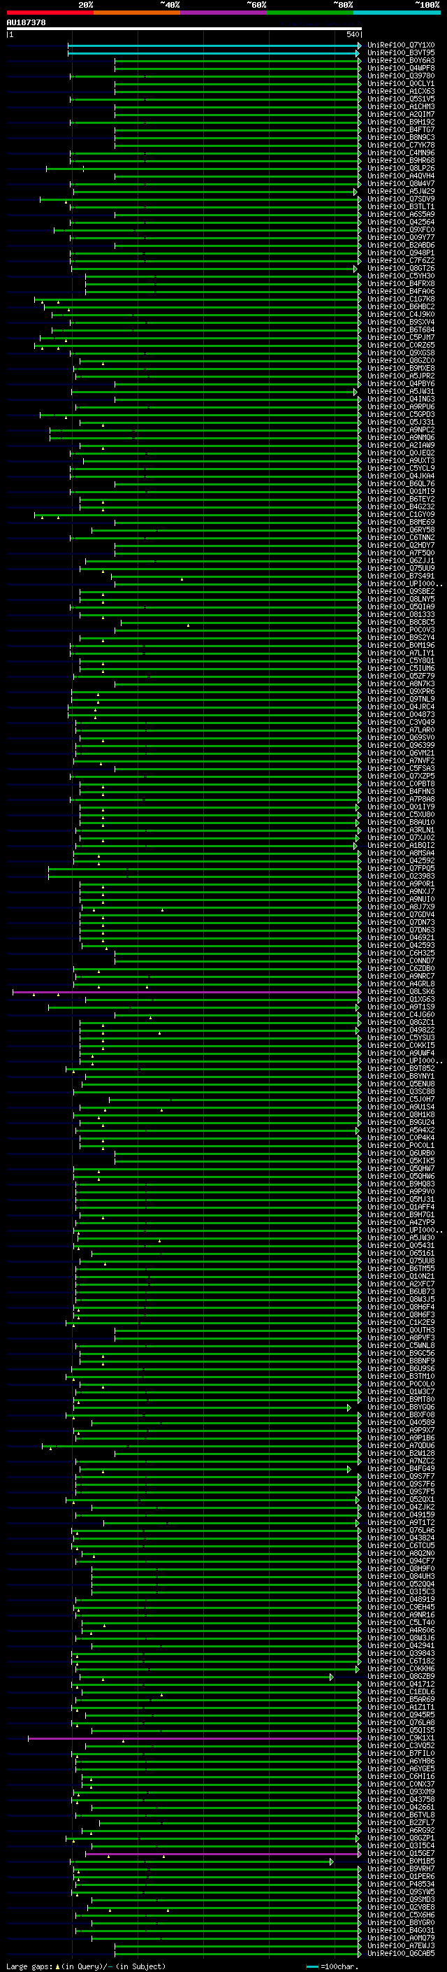Viewport: 447px width, 1972px height.
Task: Select the UniRef100_Q8H1K8 hit label
Action: click(401, 1115)
